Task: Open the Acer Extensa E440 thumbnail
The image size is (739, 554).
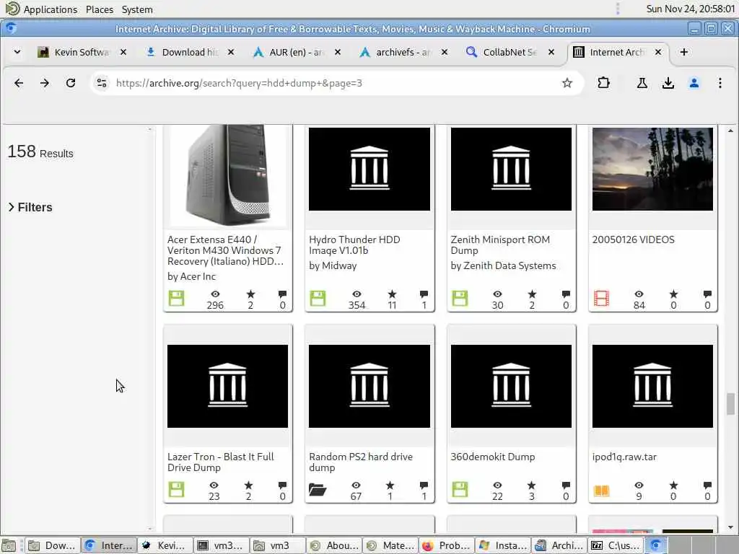Action: pos(227,176)
